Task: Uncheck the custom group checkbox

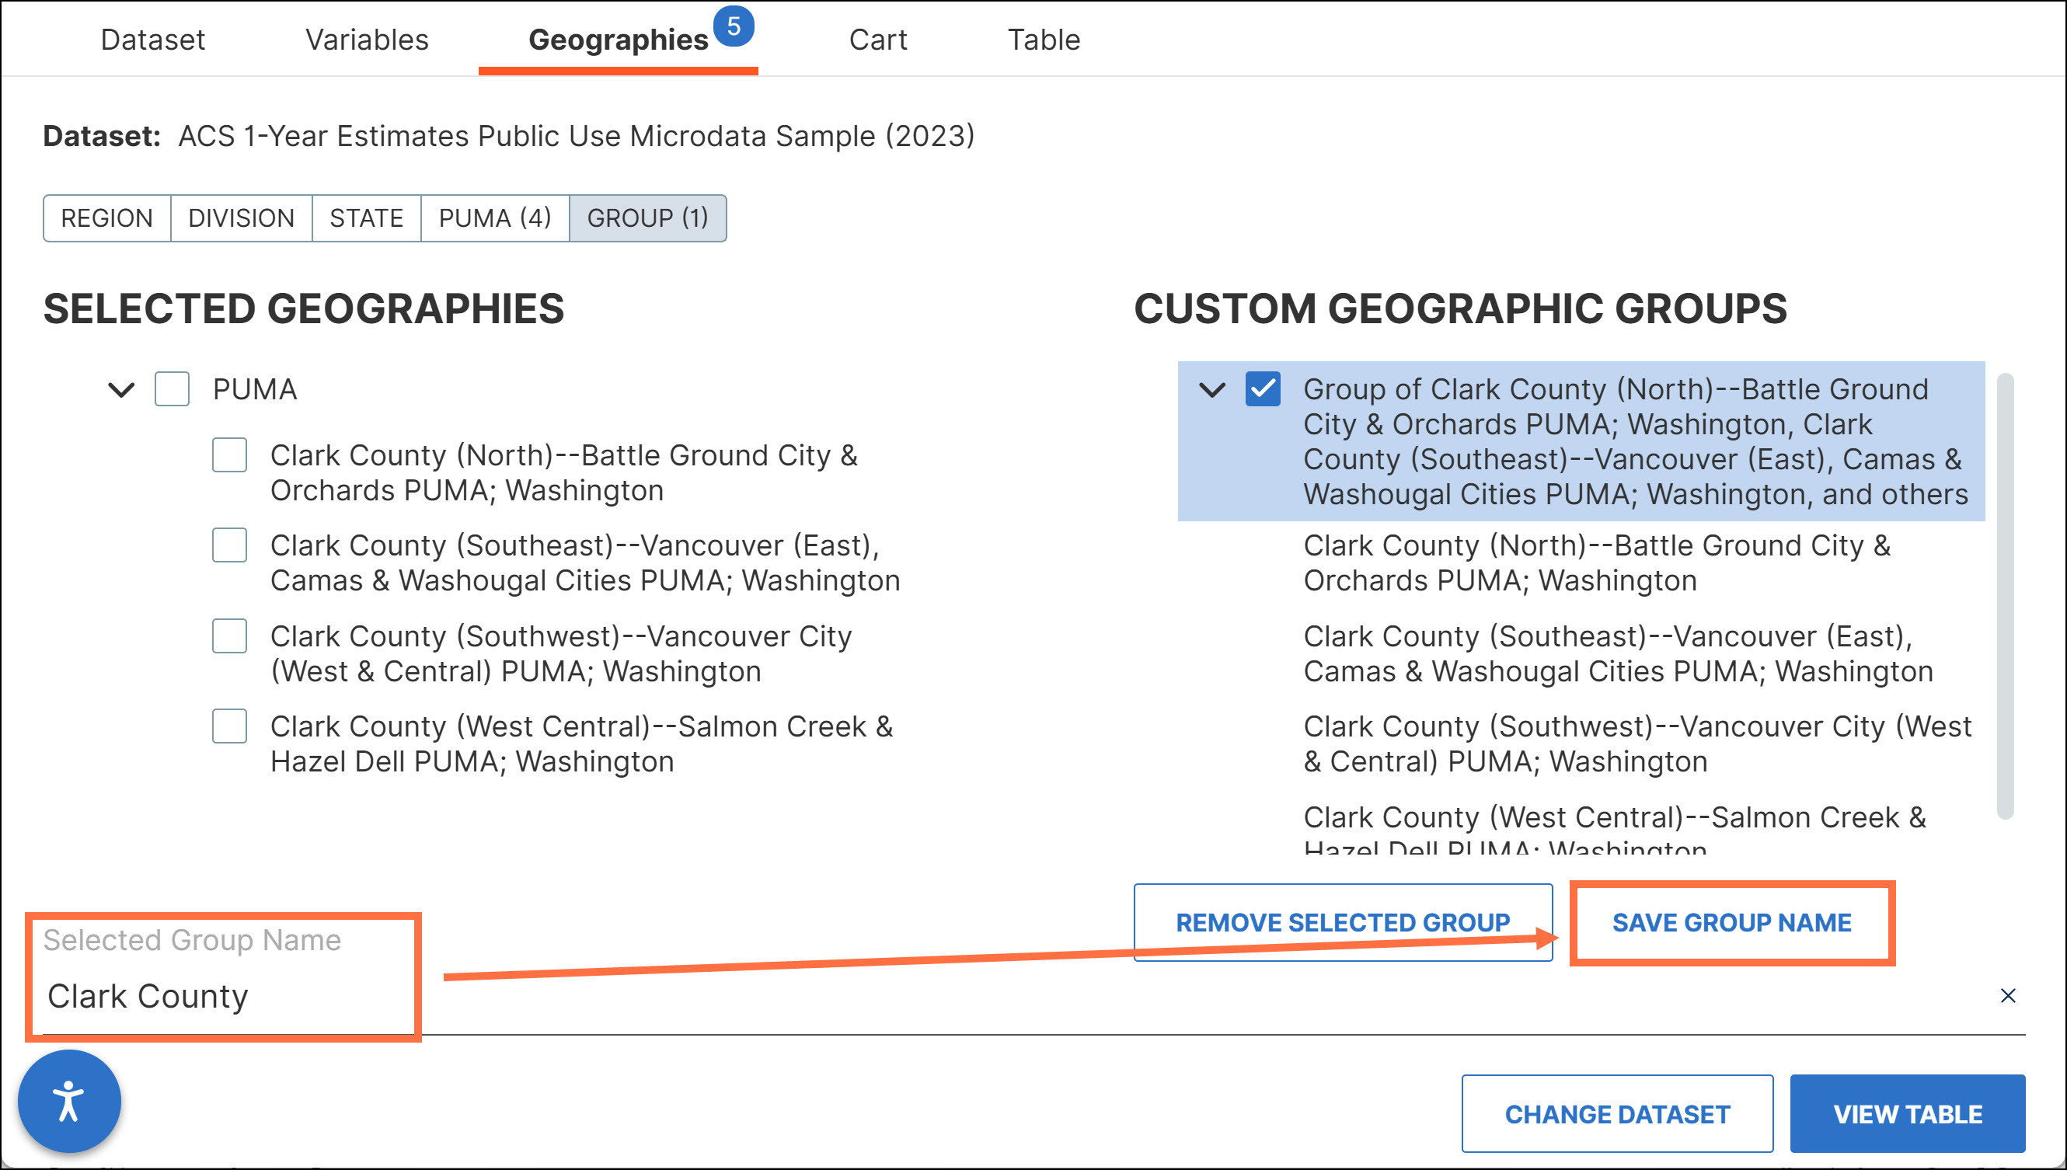Action: point(1263,390)
